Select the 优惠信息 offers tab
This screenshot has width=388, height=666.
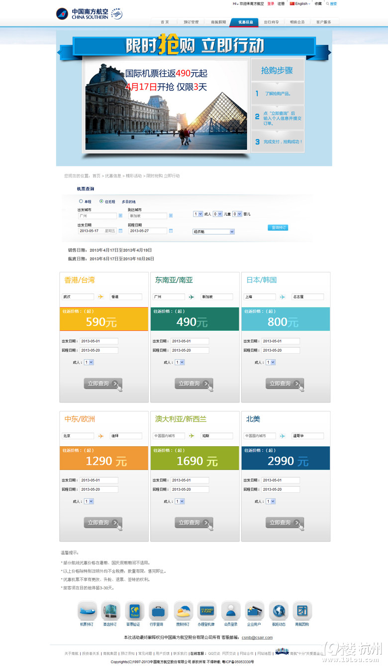tap(245, 22)
